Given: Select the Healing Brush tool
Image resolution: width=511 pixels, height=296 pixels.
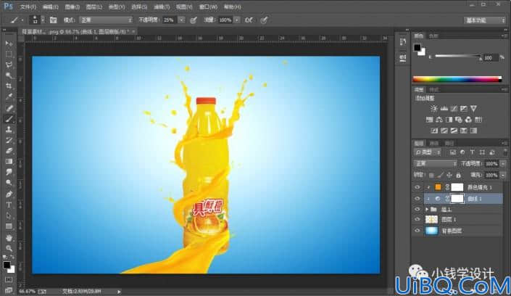Looking at the screenshot, I should coord(9,108).
